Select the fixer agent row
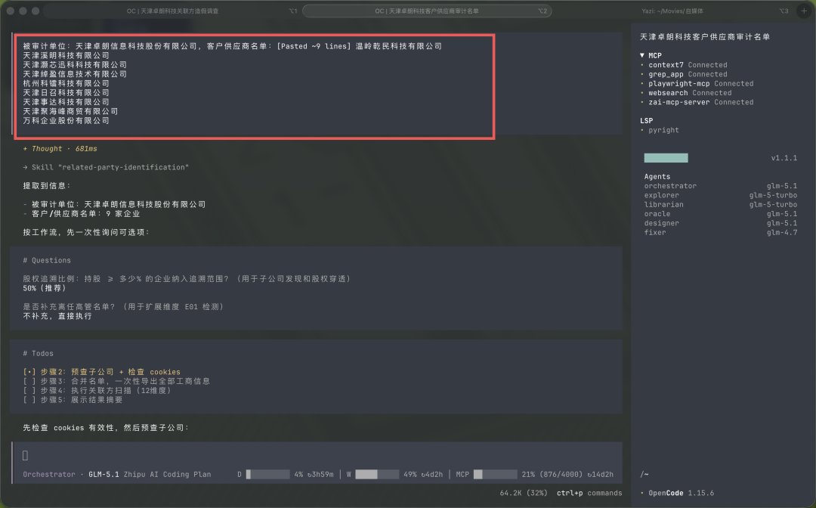Viewport: 816px width, 508px height. pos(720,233)
